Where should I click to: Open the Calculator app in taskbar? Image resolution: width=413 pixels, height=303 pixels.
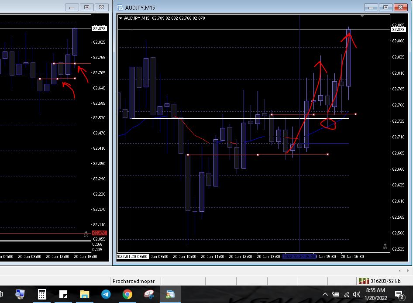tap(41, 294)
